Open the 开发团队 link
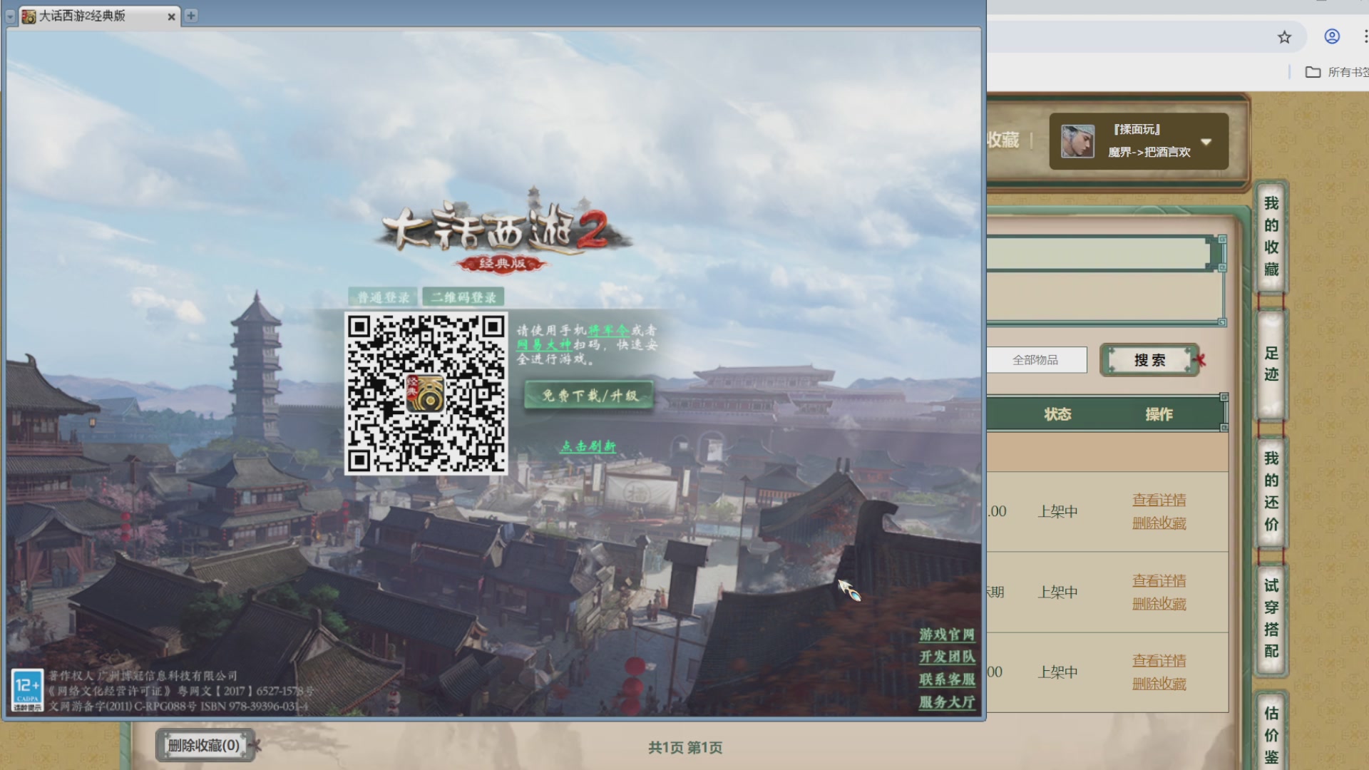Viewport: 1369px width, 770px height. click(x=946, y=657)
